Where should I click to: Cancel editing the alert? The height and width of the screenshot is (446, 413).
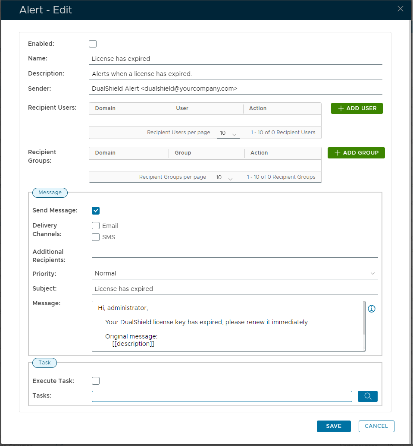pyautogui.click(x=376, y=426)
